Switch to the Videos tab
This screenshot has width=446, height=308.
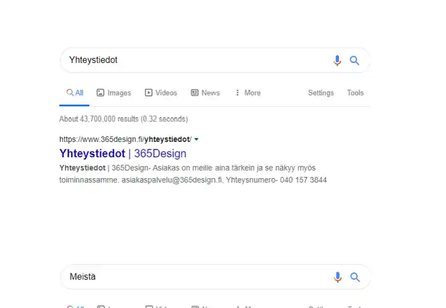tap(161, 93)
